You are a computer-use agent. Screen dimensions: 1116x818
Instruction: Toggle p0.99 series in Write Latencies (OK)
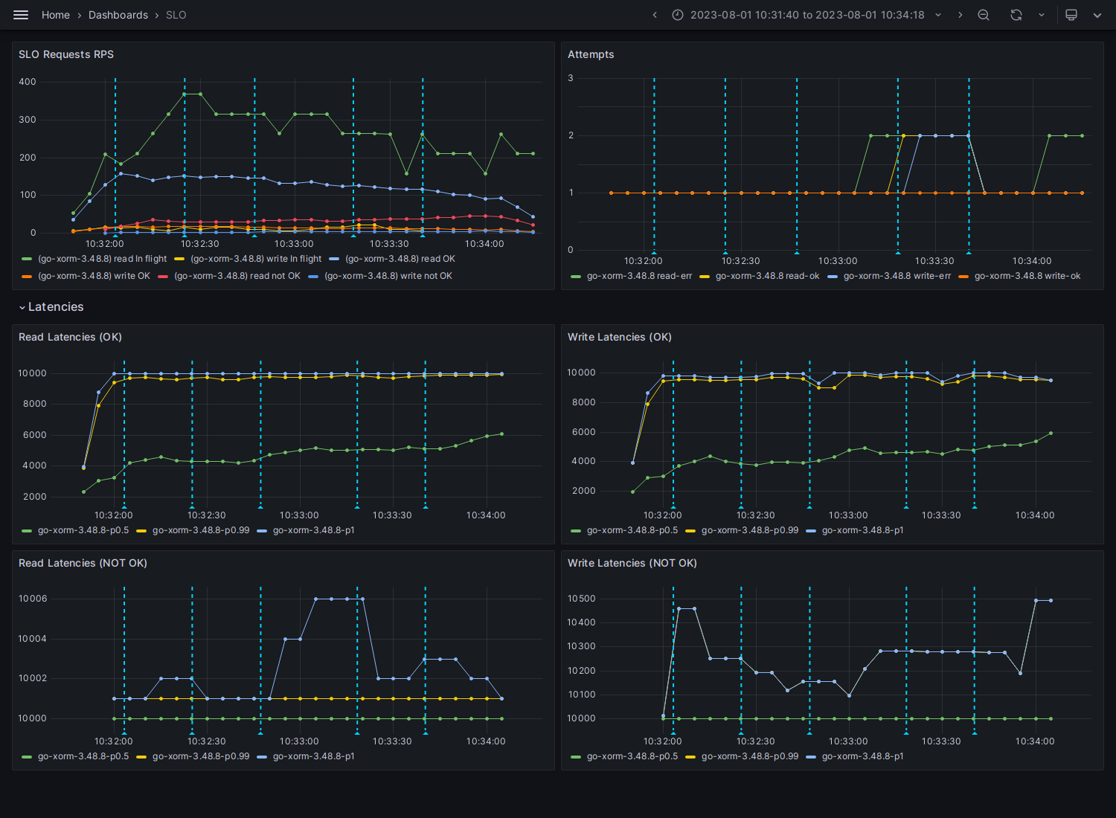coord(750,530)
